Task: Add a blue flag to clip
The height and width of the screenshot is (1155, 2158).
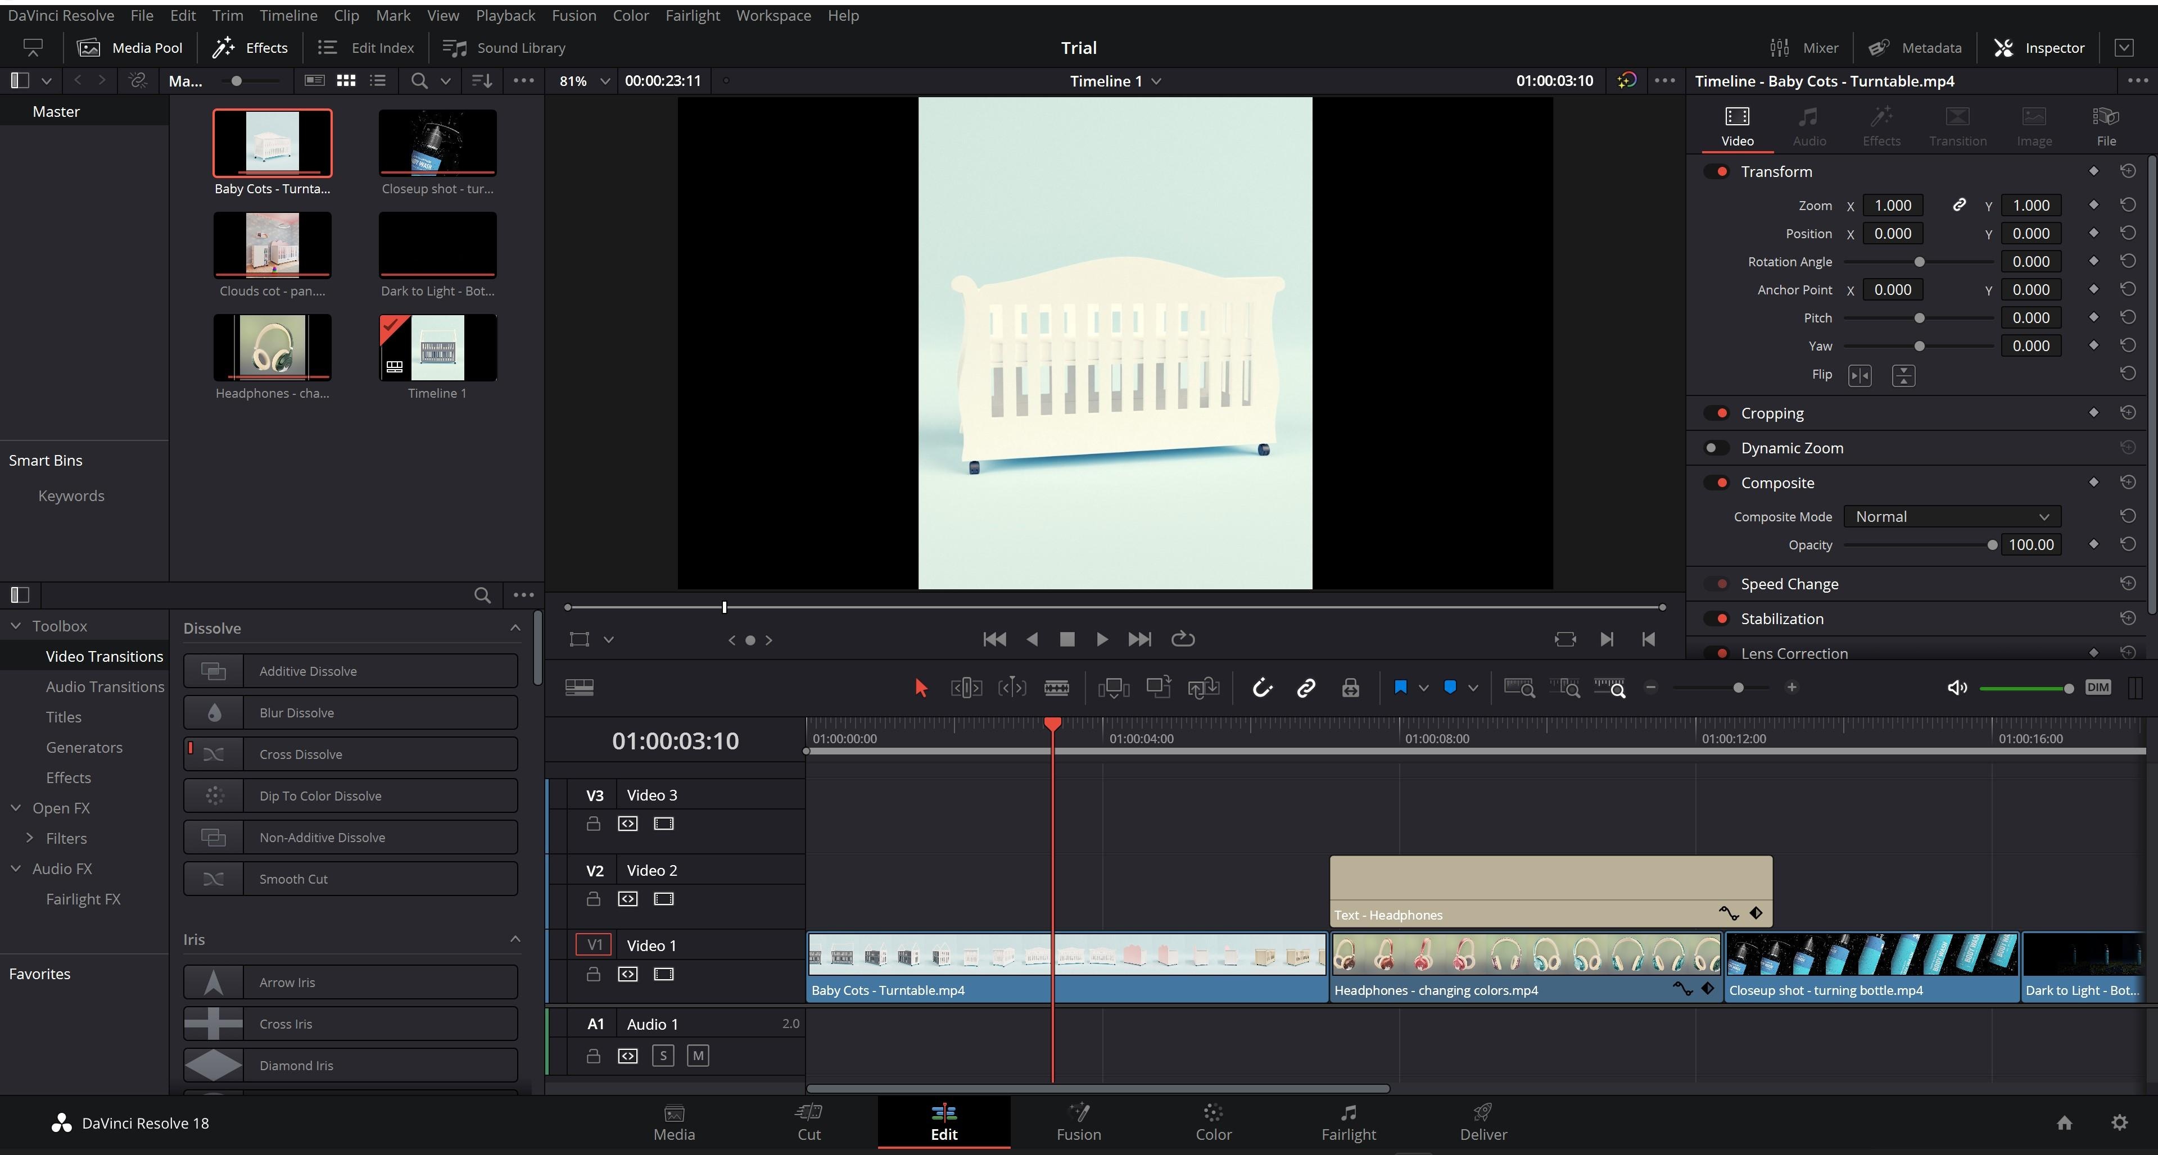Action: pyautogui.click(x=1400, y=687)
